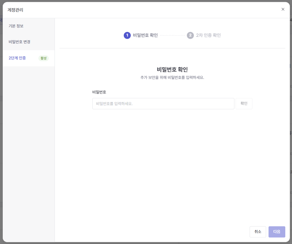The image size is (292, 244).
Task: Click the bold 비밀번호 확인 heading
Action: (x=172, y=69)
